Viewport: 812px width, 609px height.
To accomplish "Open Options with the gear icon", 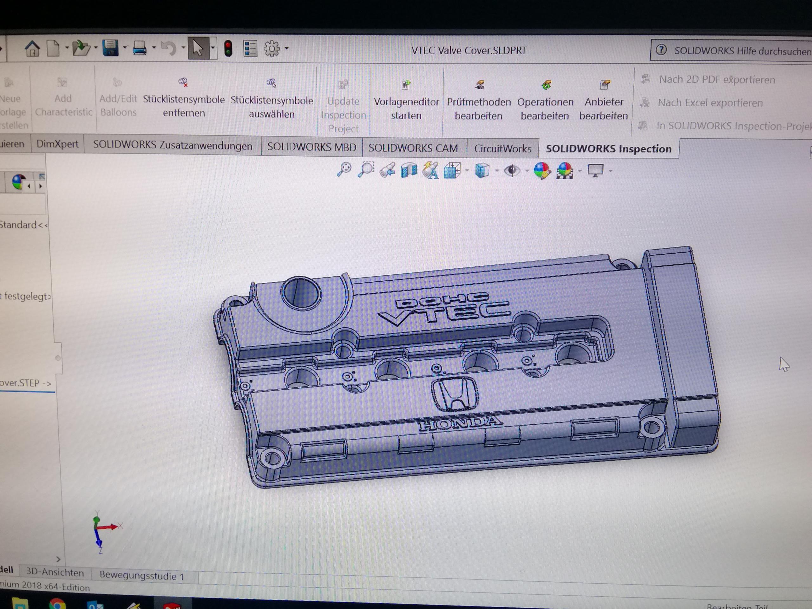I will 272,49.
